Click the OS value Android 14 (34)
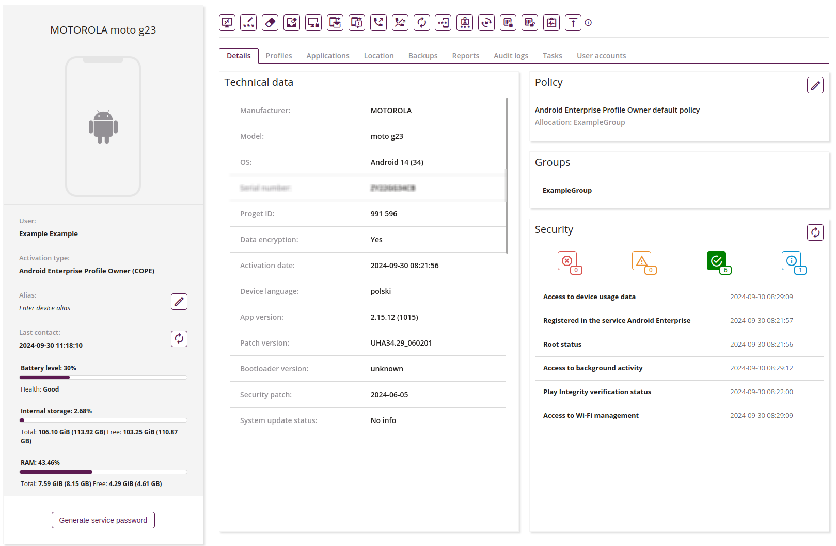The image size is (836, 546). tap(397, 162)
